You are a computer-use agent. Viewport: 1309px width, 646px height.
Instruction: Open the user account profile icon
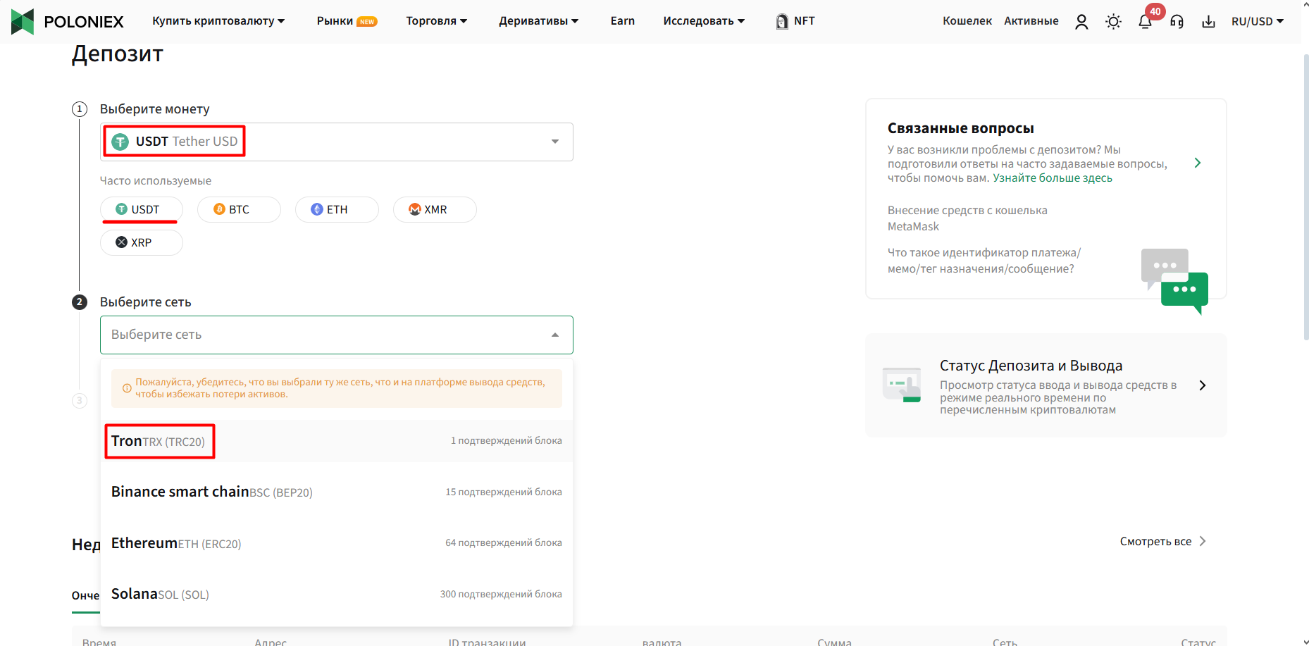1081,22
